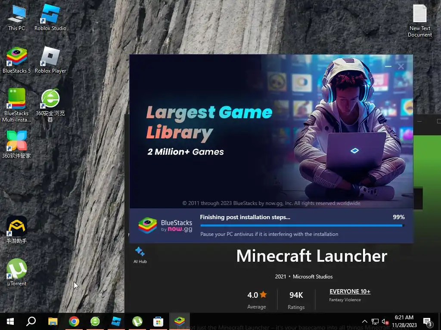
Task: Click the Largest Game Library banner image
Action: point(271,131)
